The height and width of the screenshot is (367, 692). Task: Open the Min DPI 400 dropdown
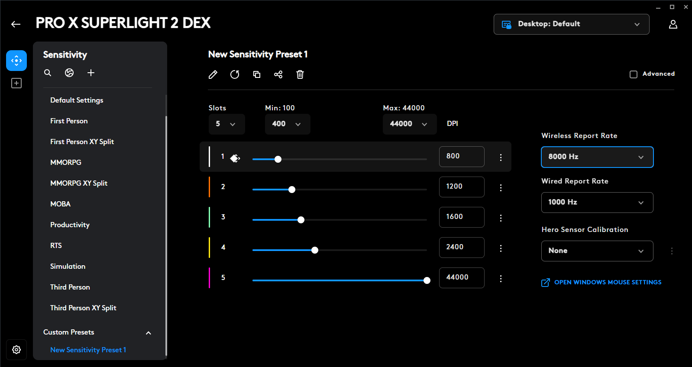pyautogui.click(x=288, y=124)
